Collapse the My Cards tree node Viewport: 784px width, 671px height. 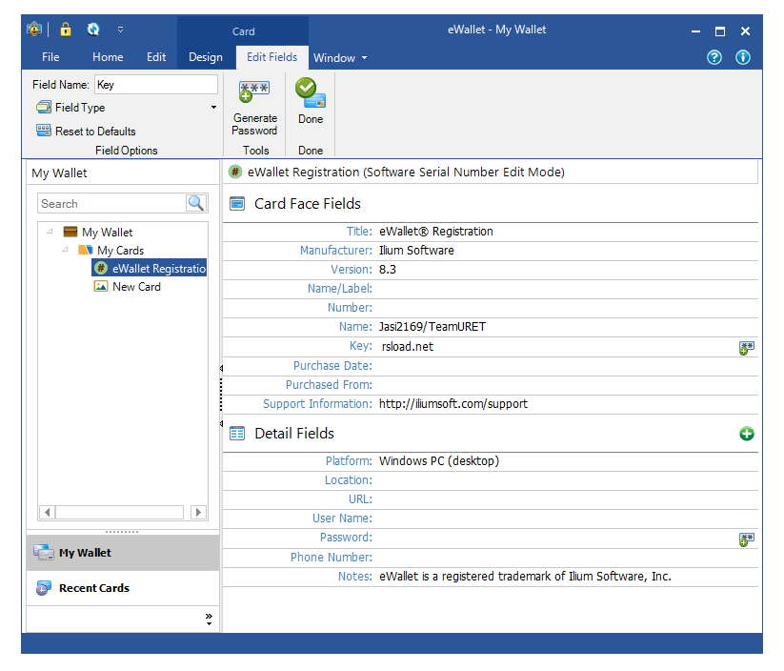[x=65, y=249]
